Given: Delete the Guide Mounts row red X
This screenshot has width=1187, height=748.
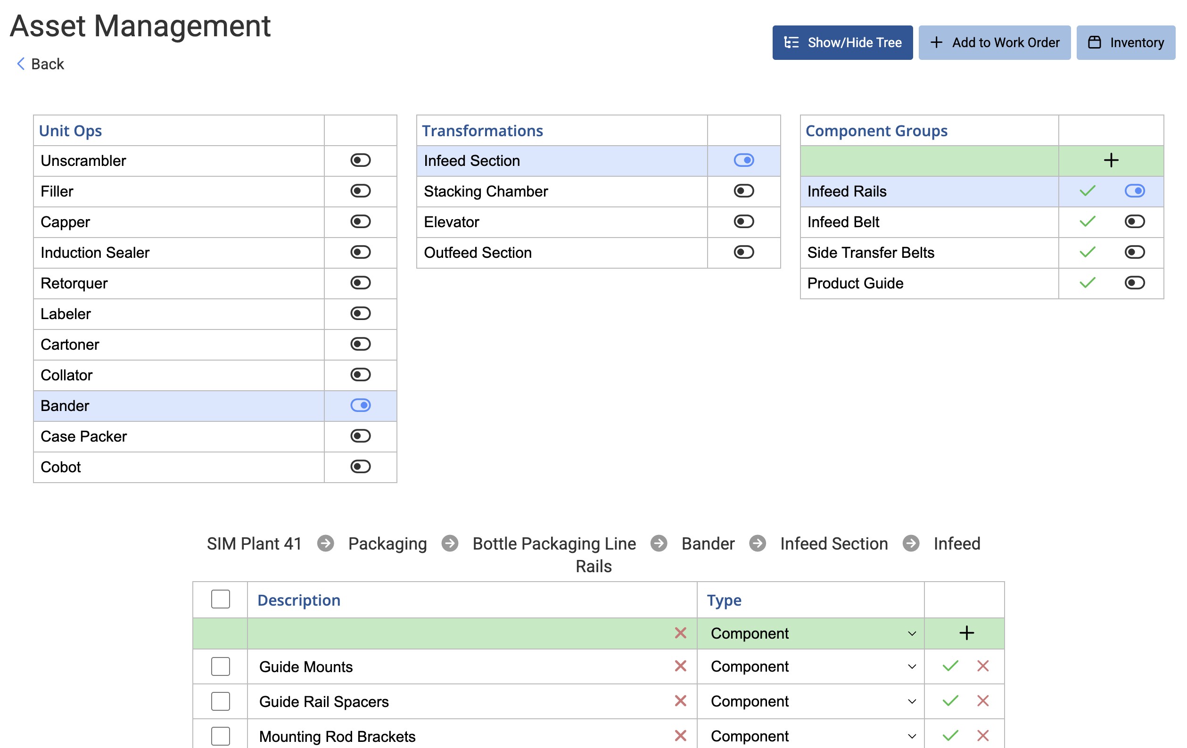Looking at the screenshot, I should [x=982, y=666].
